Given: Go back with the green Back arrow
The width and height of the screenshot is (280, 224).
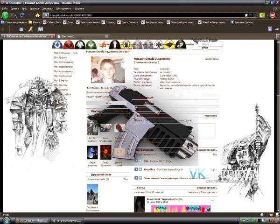Looking at the screenshot, I should tap(5, 15).
